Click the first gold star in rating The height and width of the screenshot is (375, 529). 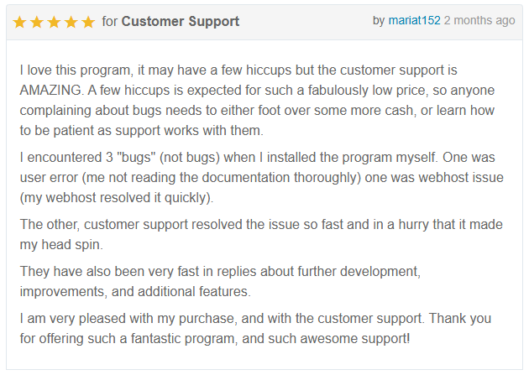[x=20, y=22]
